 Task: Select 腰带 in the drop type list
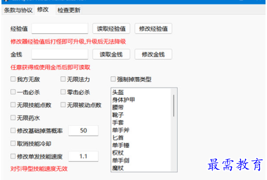(x=141, y=107)
